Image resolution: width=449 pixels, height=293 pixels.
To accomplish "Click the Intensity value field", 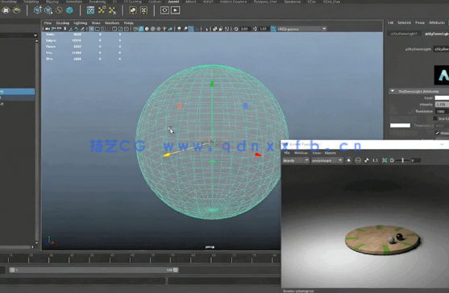I will pos(442,105).
